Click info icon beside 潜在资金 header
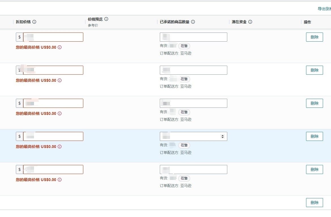The image size is (331, 217). pos(250,22)
